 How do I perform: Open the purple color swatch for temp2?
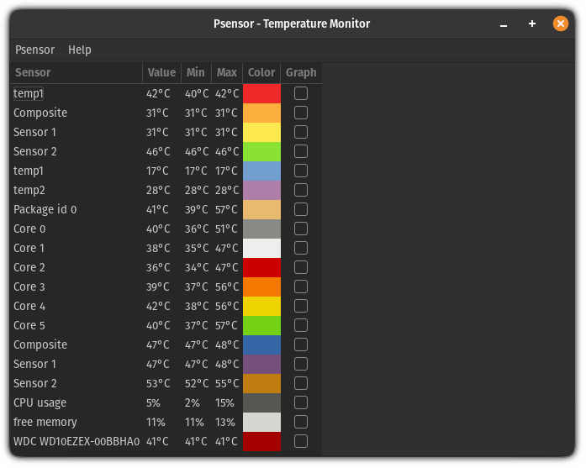[261, 190]
